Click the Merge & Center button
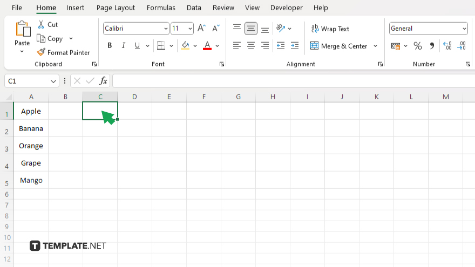 pyautogui.click(x=338, y=46)
